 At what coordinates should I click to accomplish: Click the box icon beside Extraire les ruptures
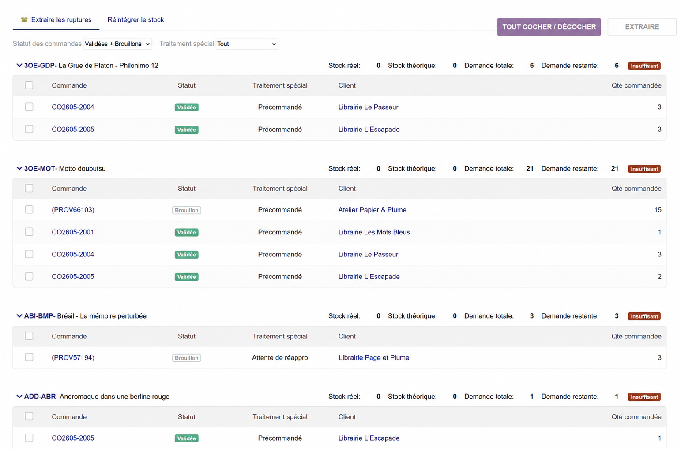24,20
